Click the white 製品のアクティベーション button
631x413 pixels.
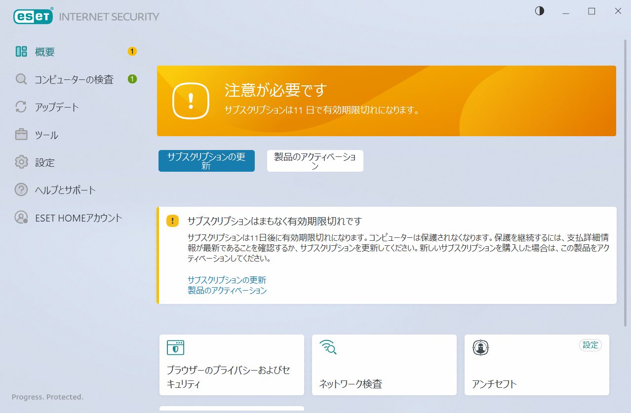(315, 161)
